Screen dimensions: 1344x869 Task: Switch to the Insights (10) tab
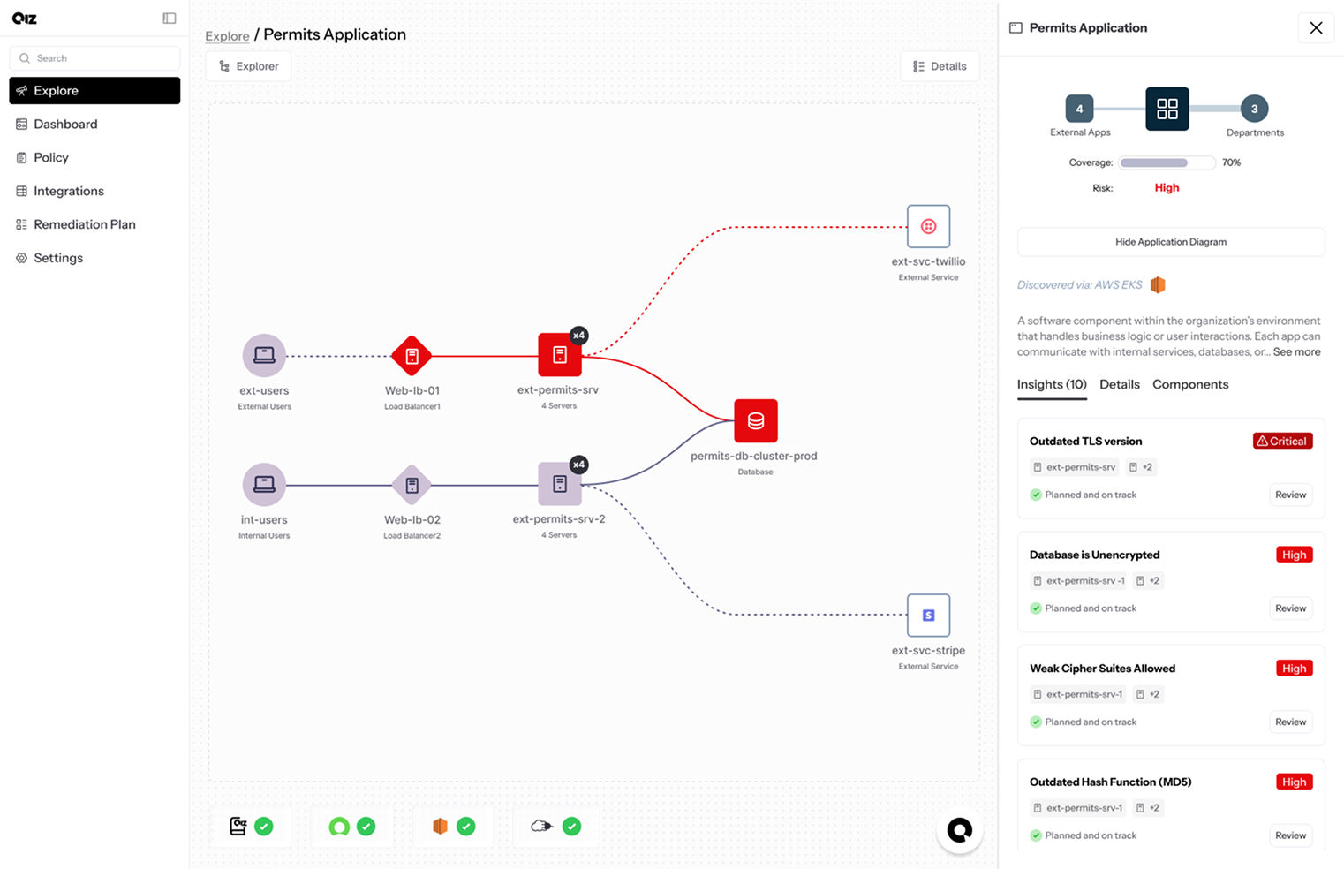pos(1052,385)
